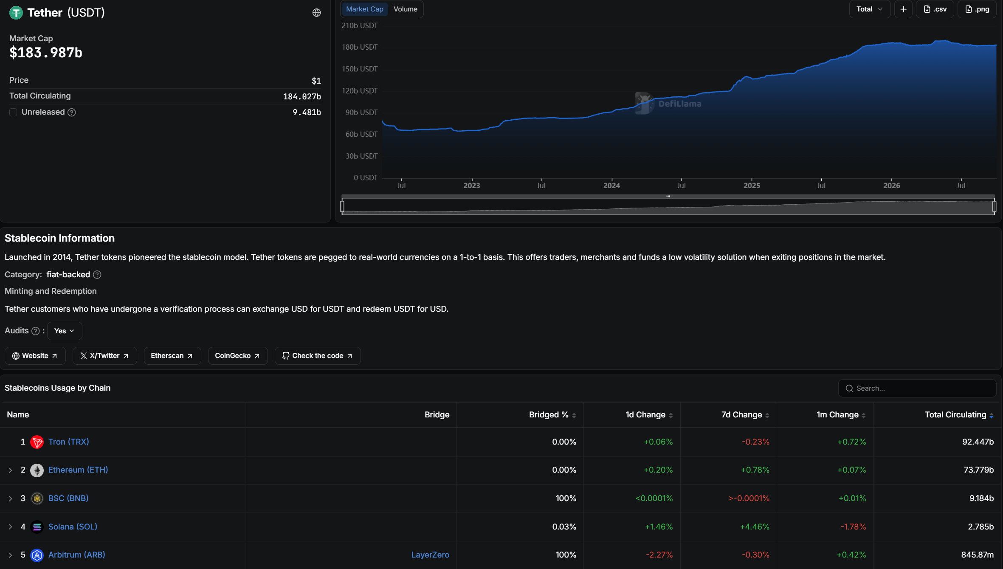Screen dimensions: 1003x569
Task: Open the Ethereum chain logo icon
Action: point(37,470)
